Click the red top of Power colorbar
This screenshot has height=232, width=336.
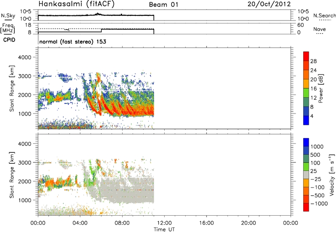pos(306,56)
